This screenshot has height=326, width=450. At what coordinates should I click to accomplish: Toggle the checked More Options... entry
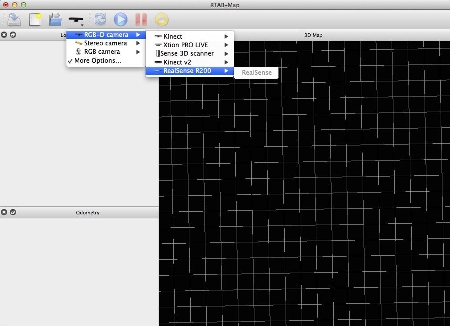pyautogui.click(x=98, y=60)
